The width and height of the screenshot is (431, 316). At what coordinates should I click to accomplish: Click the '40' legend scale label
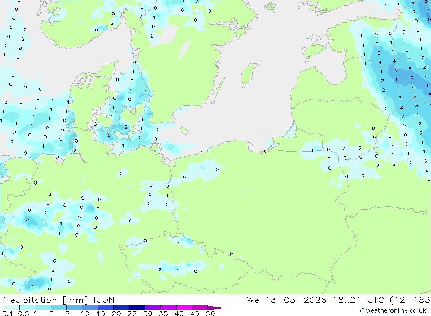(x=179, y=313)
